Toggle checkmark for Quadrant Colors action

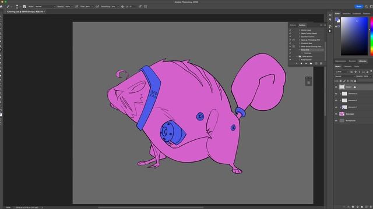290,37
